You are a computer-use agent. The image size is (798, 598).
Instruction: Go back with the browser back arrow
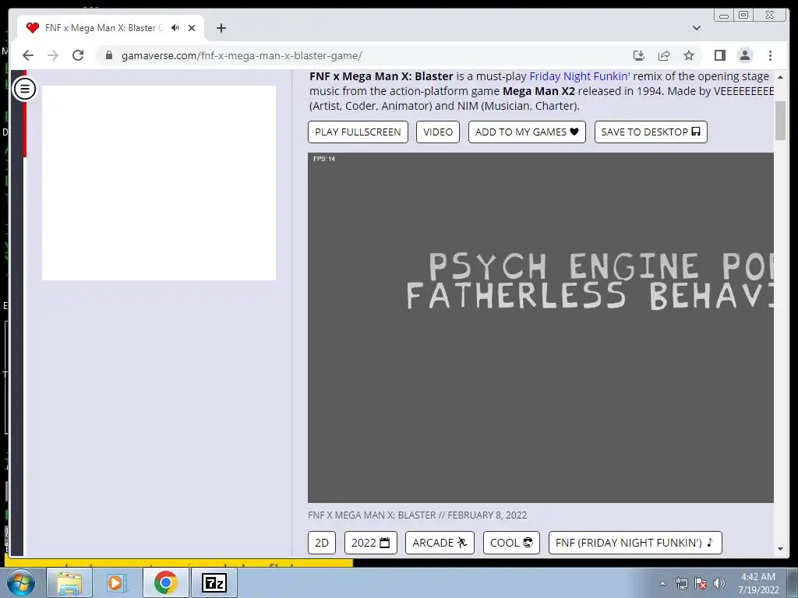[28, 55]
